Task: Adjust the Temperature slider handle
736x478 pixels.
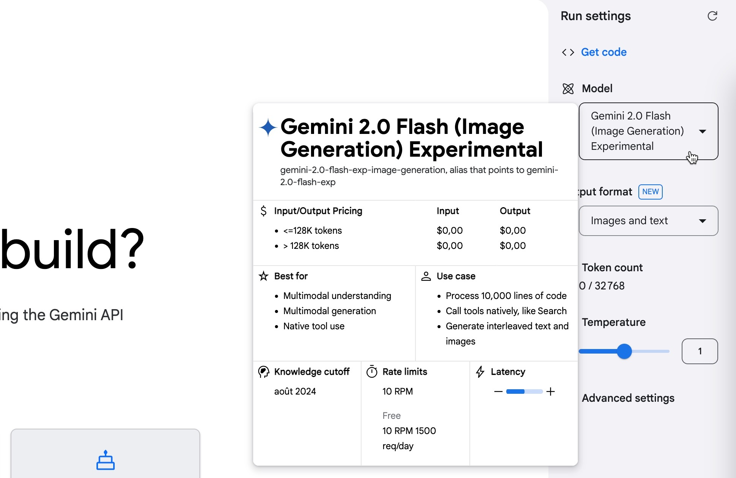Action: 624,351
